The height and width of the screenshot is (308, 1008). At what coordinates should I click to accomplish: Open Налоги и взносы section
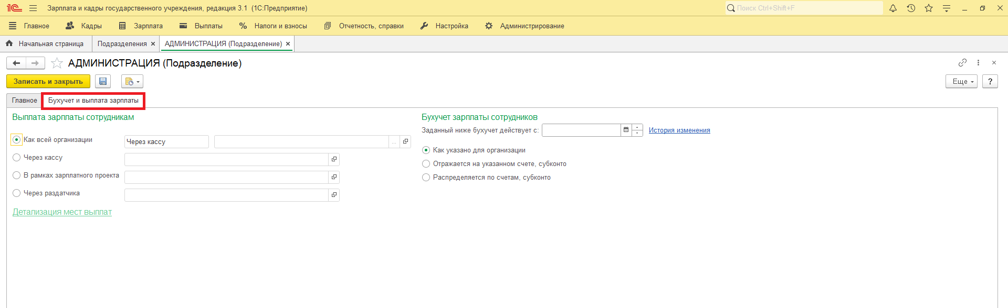(x=273, y=26)
